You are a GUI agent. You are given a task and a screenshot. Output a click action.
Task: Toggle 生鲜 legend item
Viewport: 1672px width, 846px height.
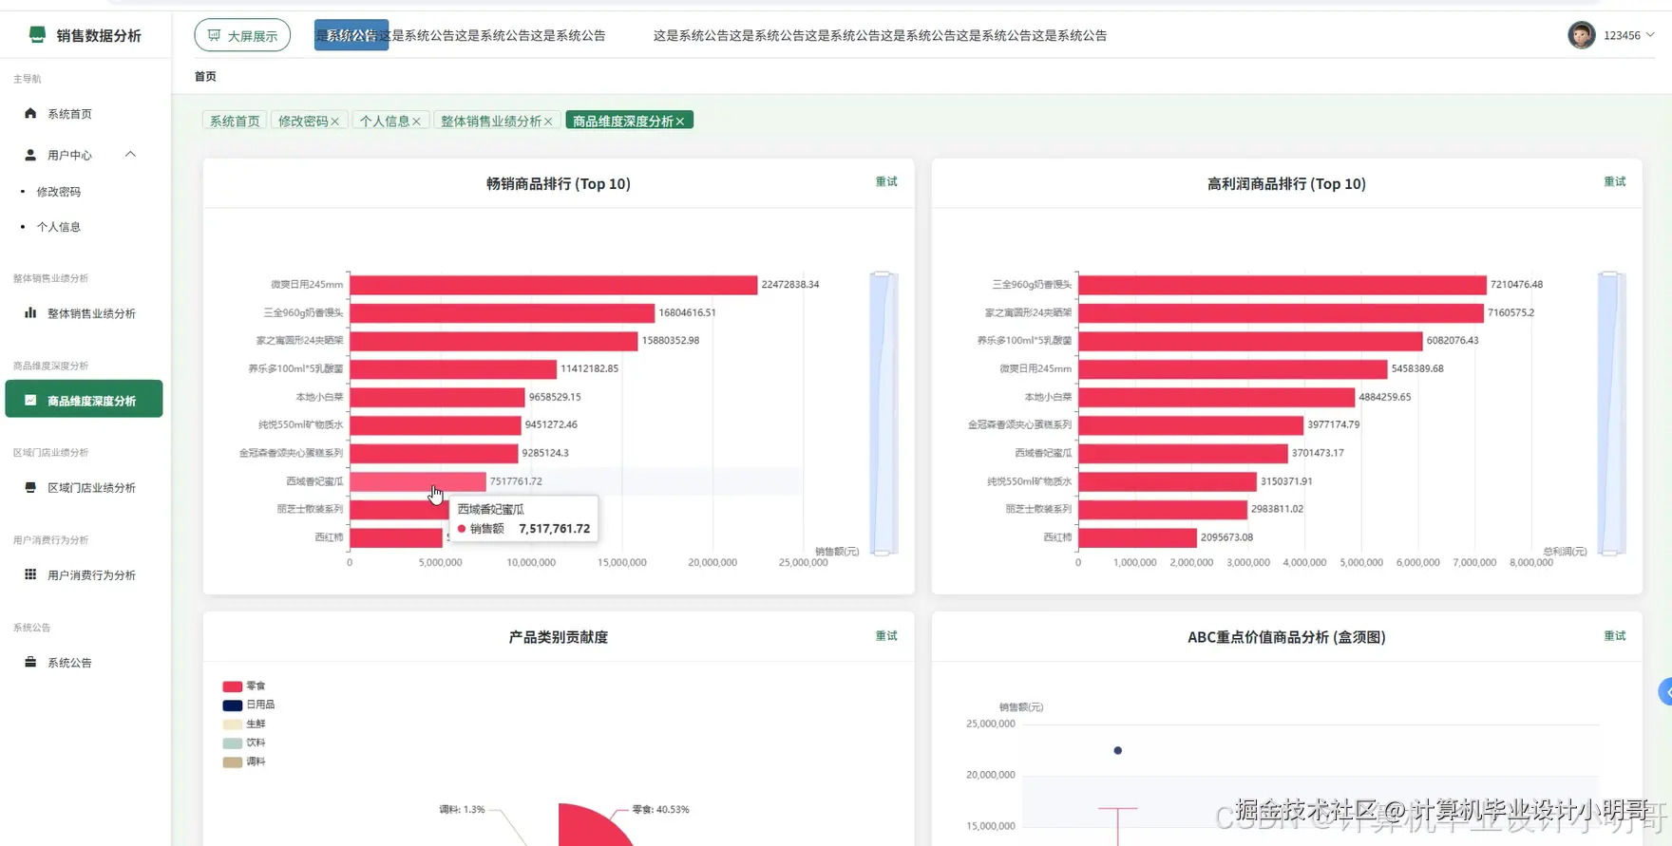click(x=244, y=724)
